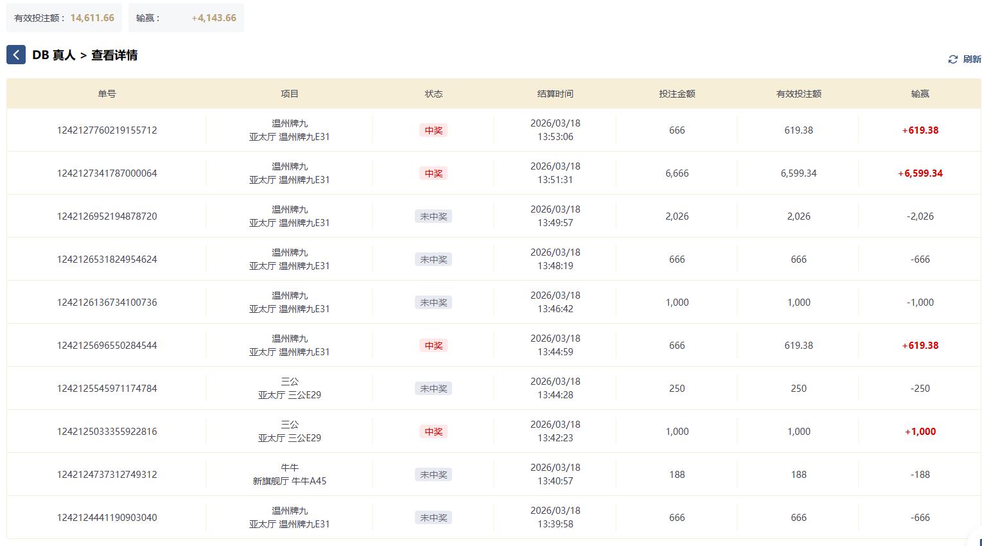Click the 项目 column header
The image size is (982, 546).
[290, 94]
